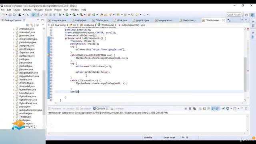Click the Package Explorer vertical scrollbar
This screenshot has height=144, width=256.
pos(44,93)
